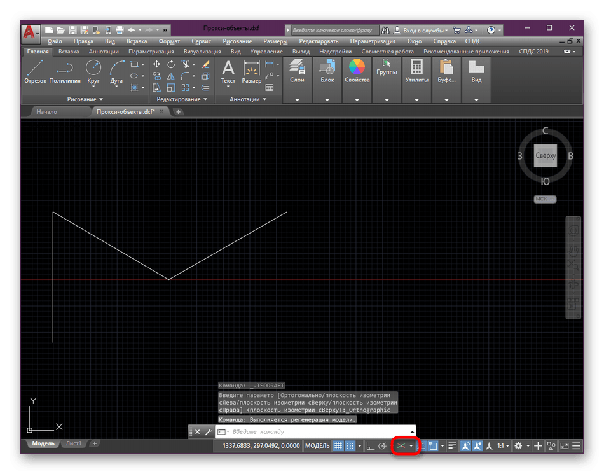Open the Файл menu
This screenshot has width=604, height=474.
pyautogui.click(x=55, y=41)
